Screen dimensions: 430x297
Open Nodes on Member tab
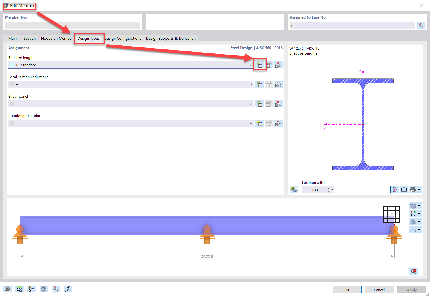pos(57,38)
